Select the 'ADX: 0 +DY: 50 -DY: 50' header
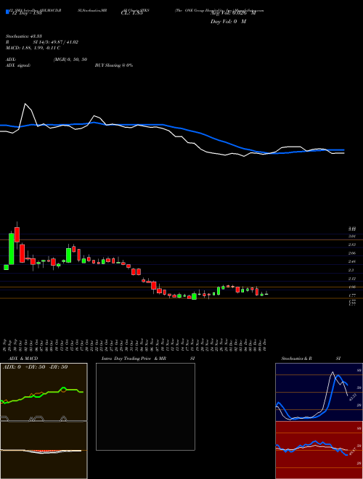This screenshot has width=363, height=479. [35, 367]
